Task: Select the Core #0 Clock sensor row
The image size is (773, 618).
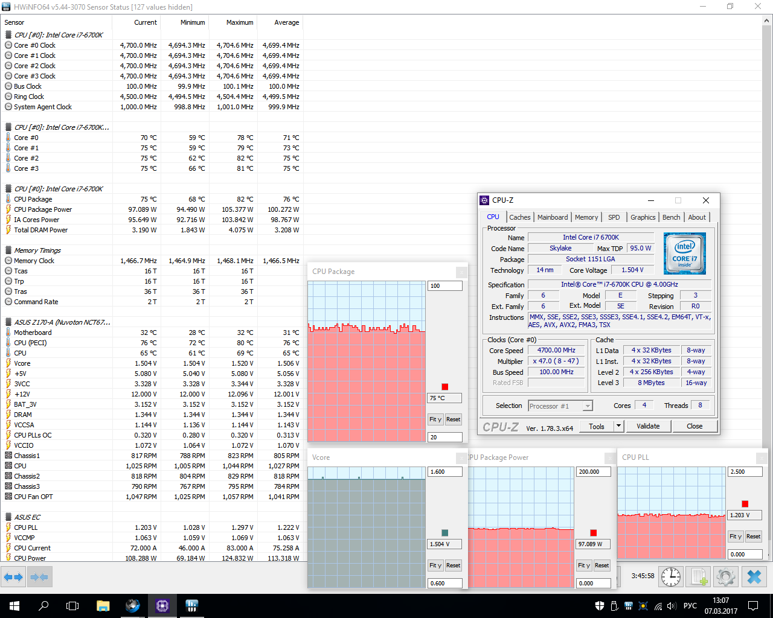Action: click(152, 45)
